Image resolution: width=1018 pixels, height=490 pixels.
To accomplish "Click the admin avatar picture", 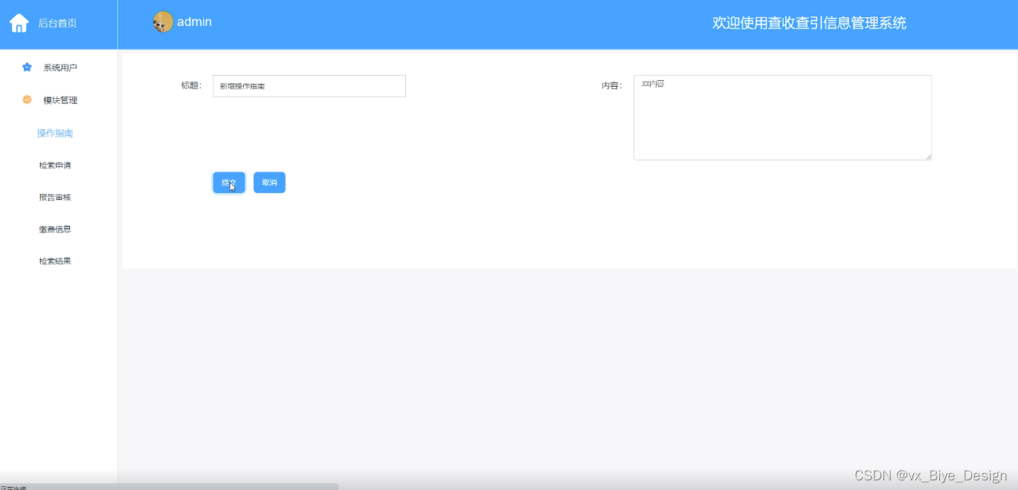I will point(163,22).
